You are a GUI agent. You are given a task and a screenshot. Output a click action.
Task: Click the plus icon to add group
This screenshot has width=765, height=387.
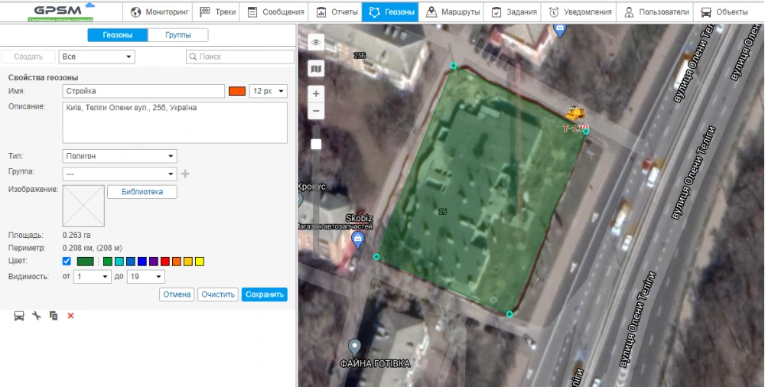[185, 174]
